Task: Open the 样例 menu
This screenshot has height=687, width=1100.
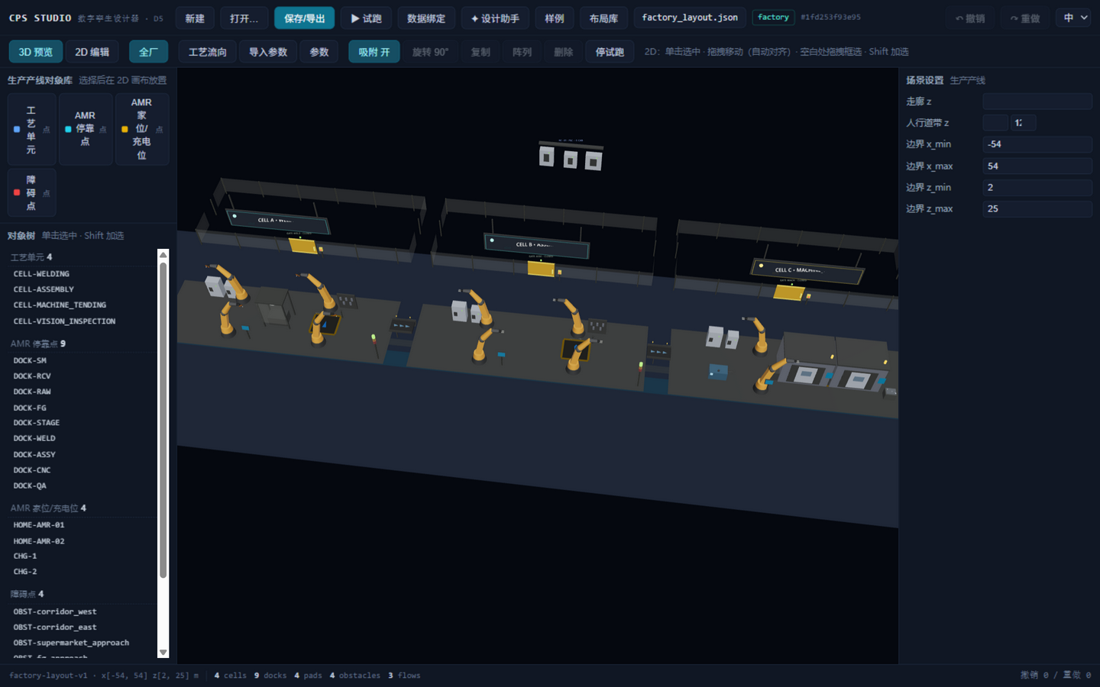Action: coord(555,18)
